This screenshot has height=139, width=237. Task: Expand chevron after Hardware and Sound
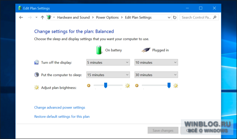coord(93,18)
